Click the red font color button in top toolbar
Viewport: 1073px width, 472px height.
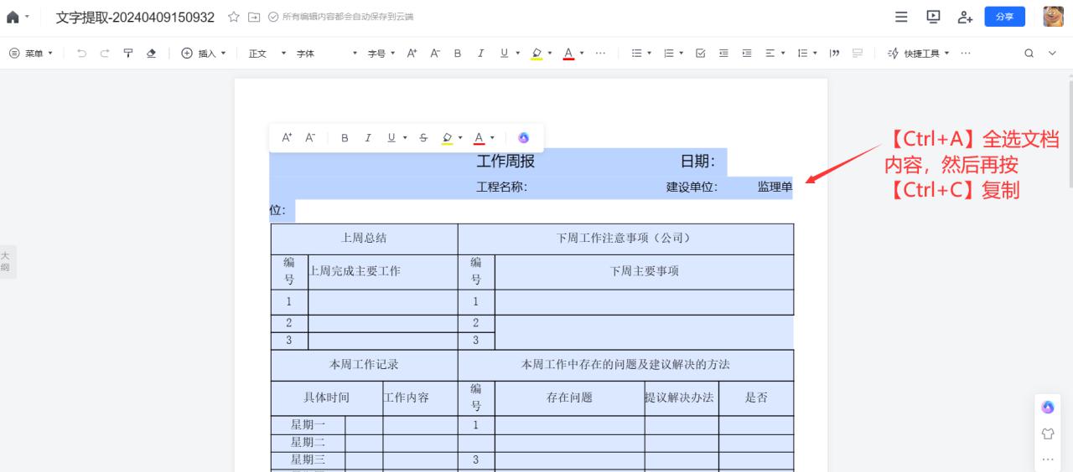[x=568, y=53]
